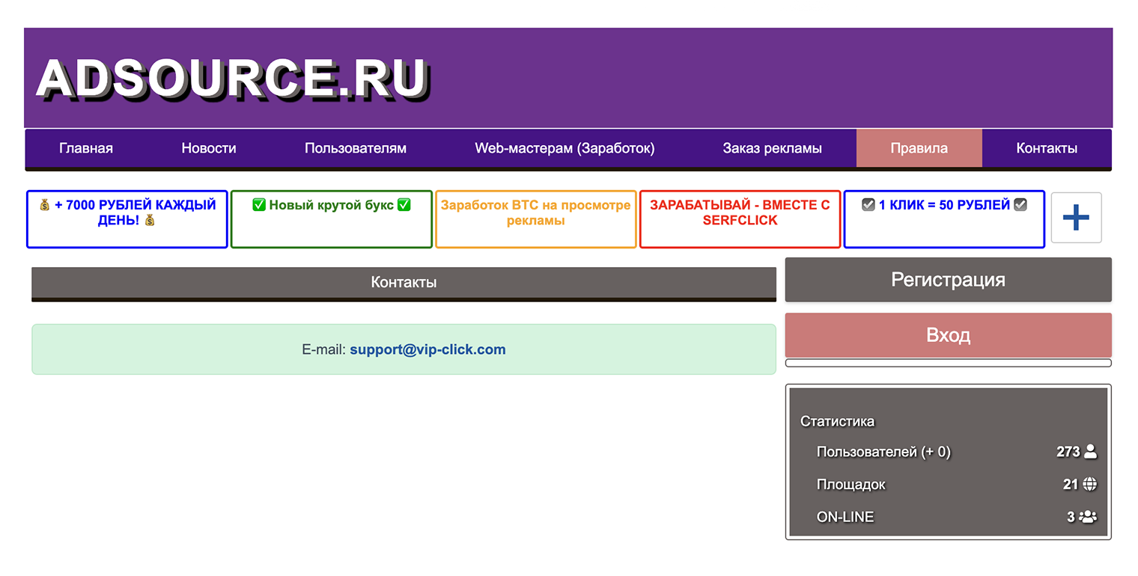Click the ON-LINE statistics label
Image resolution: width=1138 pixels, height=576 pixels.
(845, 517)
